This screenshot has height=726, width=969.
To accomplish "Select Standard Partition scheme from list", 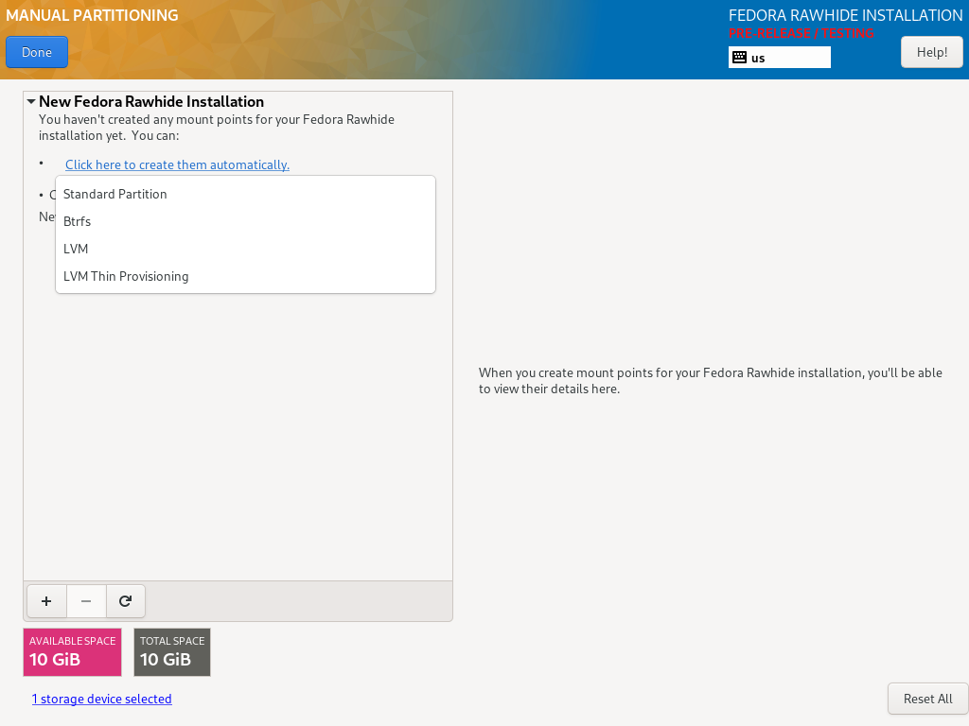I will (x=245, y=194).
